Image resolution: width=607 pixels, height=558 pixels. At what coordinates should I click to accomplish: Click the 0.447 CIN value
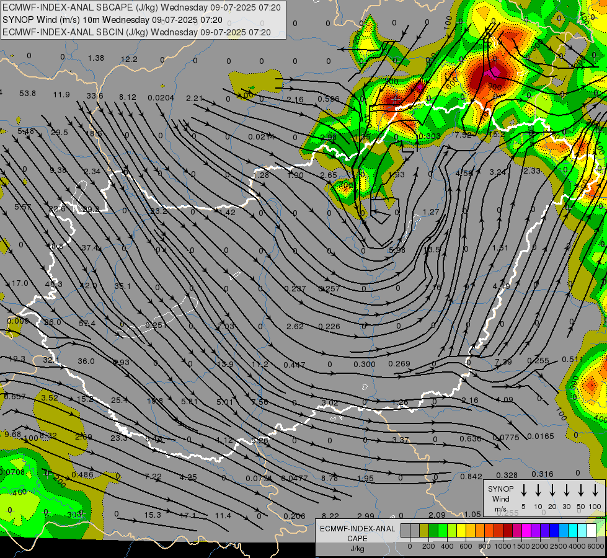pyautogui.click(x=295, y=365)
